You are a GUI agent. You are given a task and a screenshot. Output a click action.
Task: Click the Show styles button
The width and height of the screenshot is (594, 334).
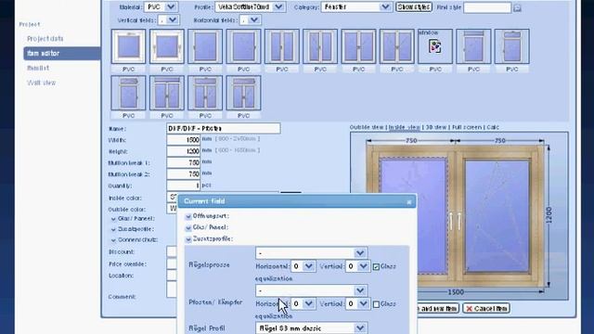click(x=414, y=6)
